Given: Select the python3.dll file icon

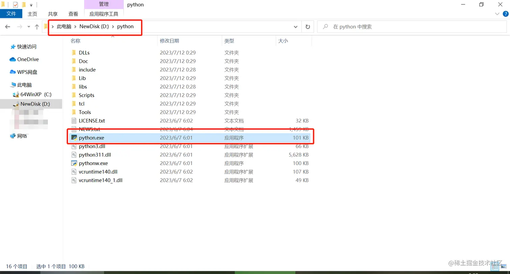Looking at the screenshot, I should 74,146.
